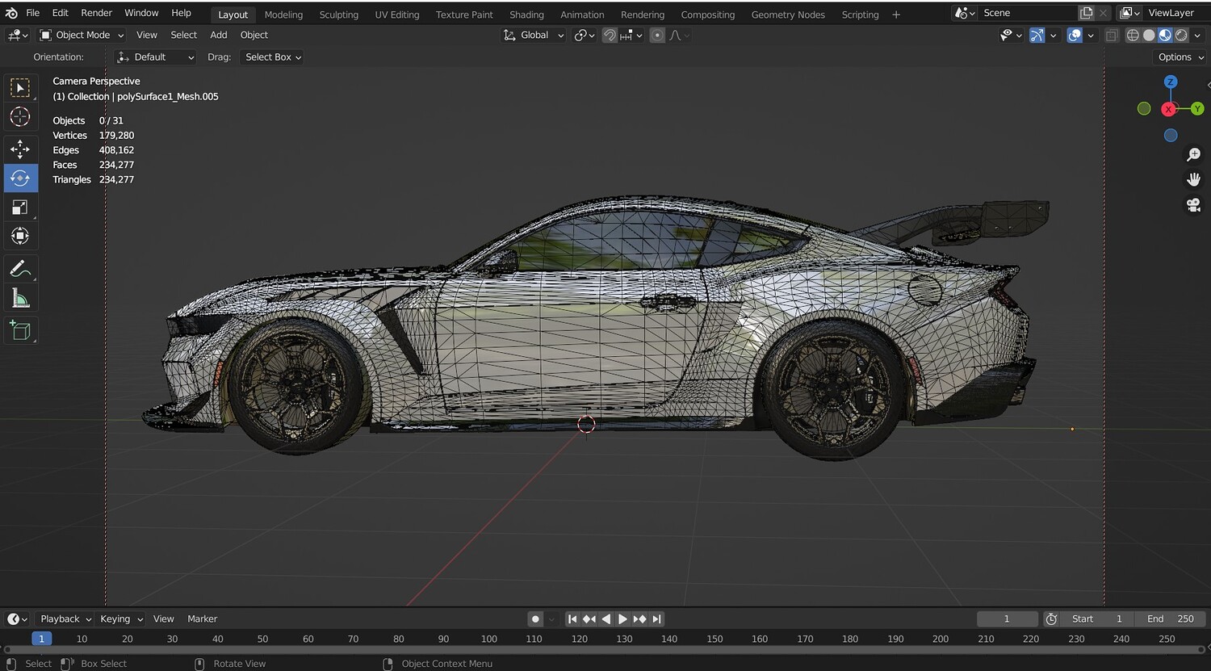The image size is (1211, 671).
Task: Toggle auto keying record button
Action: coord(535,619)
